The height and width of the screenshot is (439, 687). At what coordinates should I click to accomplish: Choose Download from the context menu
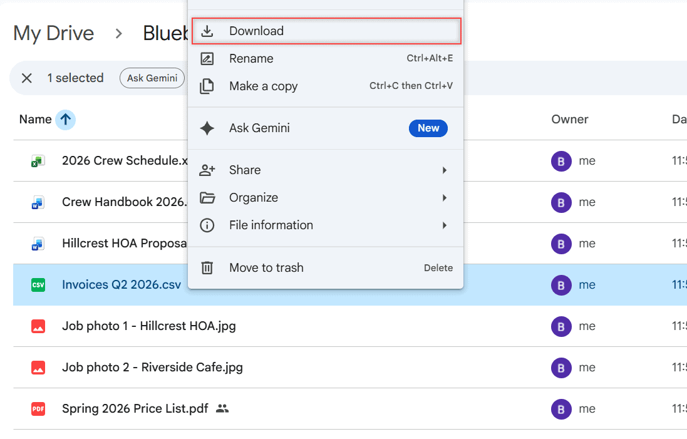326,31
